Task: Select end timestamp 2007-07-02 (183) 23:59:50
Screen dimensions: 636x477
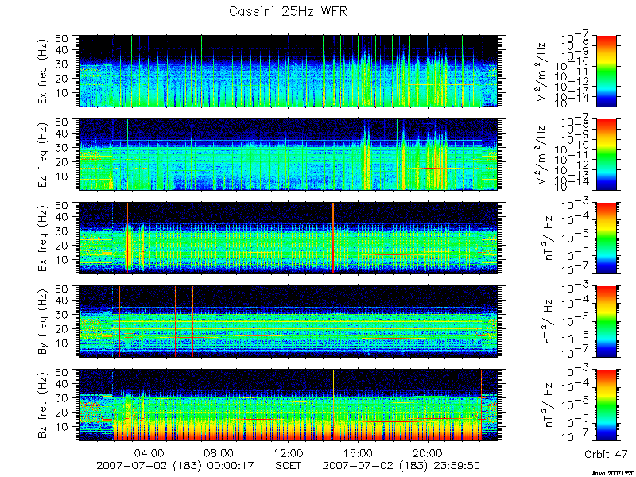Action: [401, 466]
